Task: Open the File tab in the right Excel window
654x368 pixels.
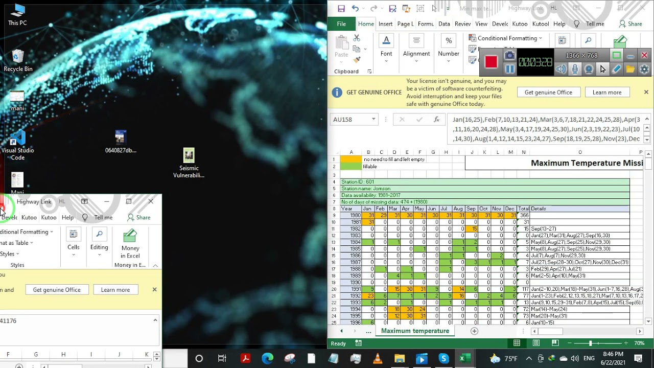Action: click(341, 24)
